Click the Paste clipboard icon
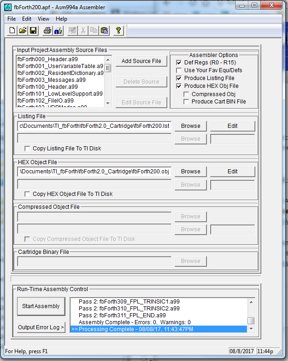The image size is (288, 361). tap(104, 30)
